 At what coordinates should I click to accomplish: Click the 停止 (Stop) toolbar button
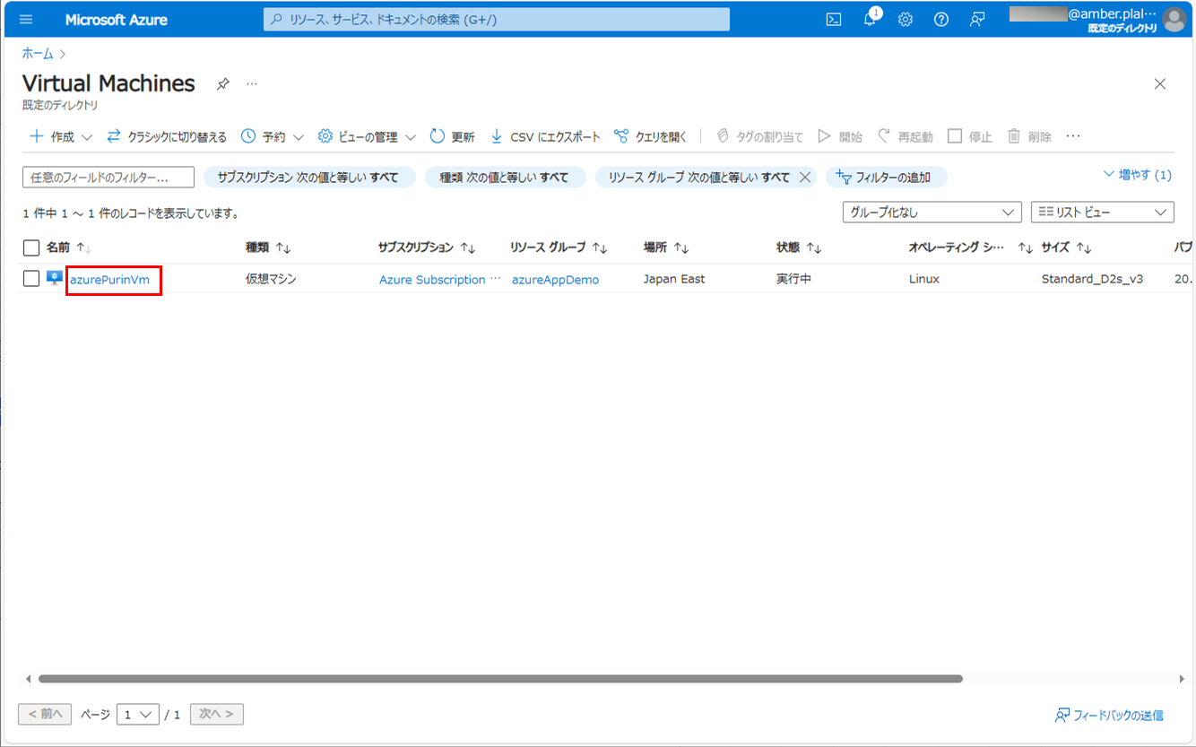coord(970,137)
